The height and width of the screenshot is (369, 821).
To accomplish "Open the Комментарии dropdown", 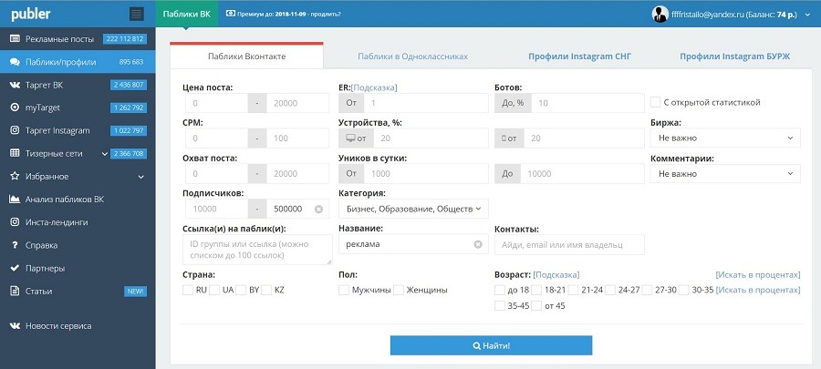I will 725,173.
